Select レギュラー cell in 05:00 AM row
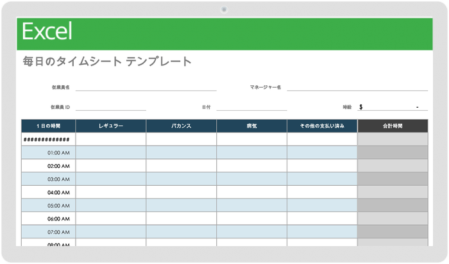The height and width of the screenshot is (264, 449). [111, 205]
